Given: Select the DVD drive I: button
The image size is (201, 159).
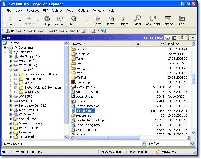Looking at the screenshot, I should pos(85,31).
